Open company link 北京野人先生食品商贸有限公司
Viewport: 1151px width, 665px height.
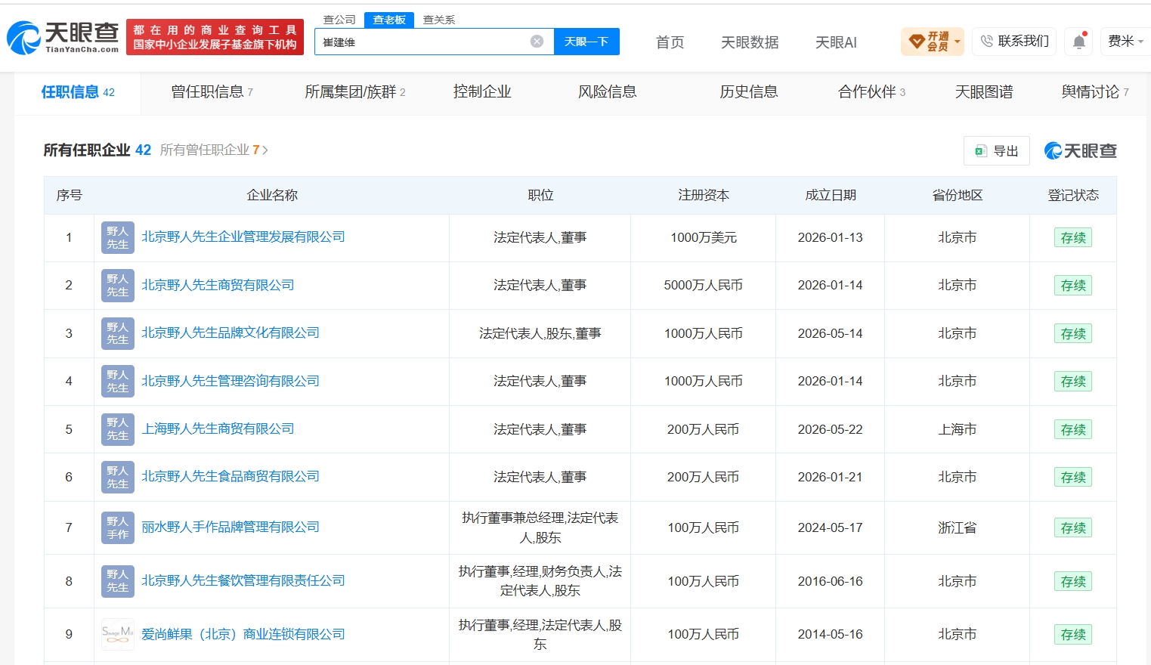[x=231, y=476]
